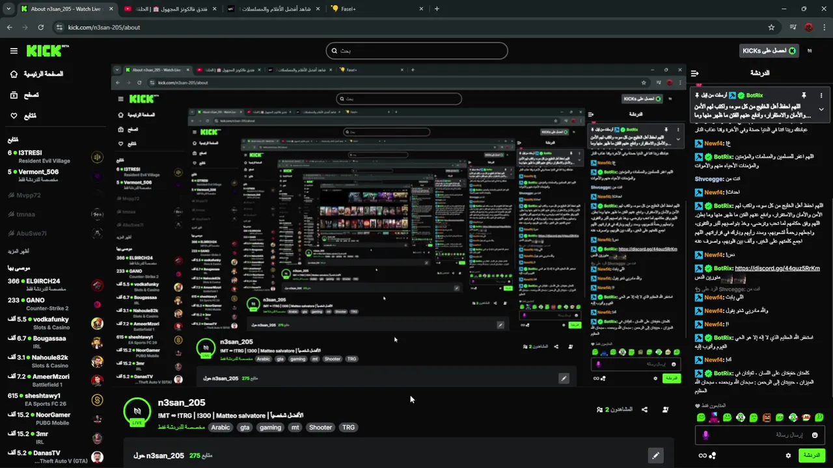Open recommended channel DanasTV

[x=55, y=456]
